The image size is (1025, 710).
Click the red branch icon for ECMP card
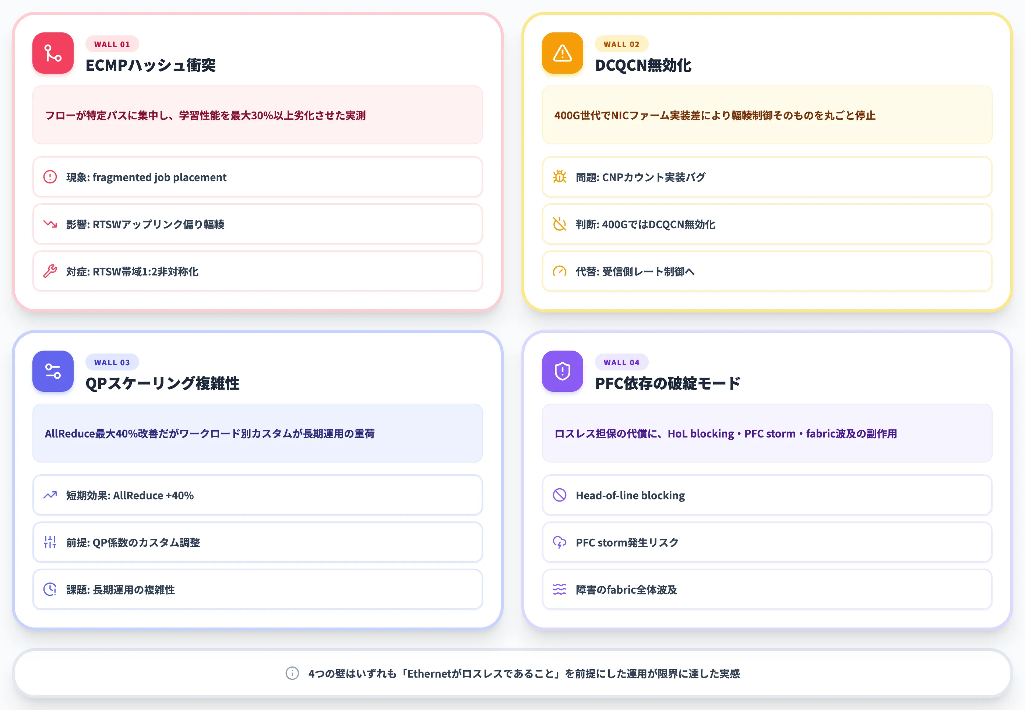[53, 53]
